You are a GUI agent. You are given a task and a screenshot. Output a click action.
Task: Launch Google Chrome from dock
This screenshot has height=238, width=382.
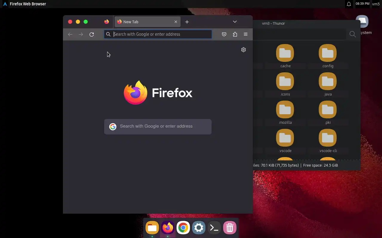183,228
